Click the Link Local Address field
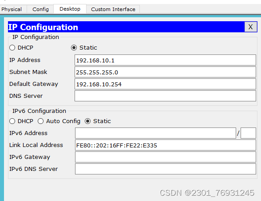The image size is (261, 201). (x=166, y=145)
